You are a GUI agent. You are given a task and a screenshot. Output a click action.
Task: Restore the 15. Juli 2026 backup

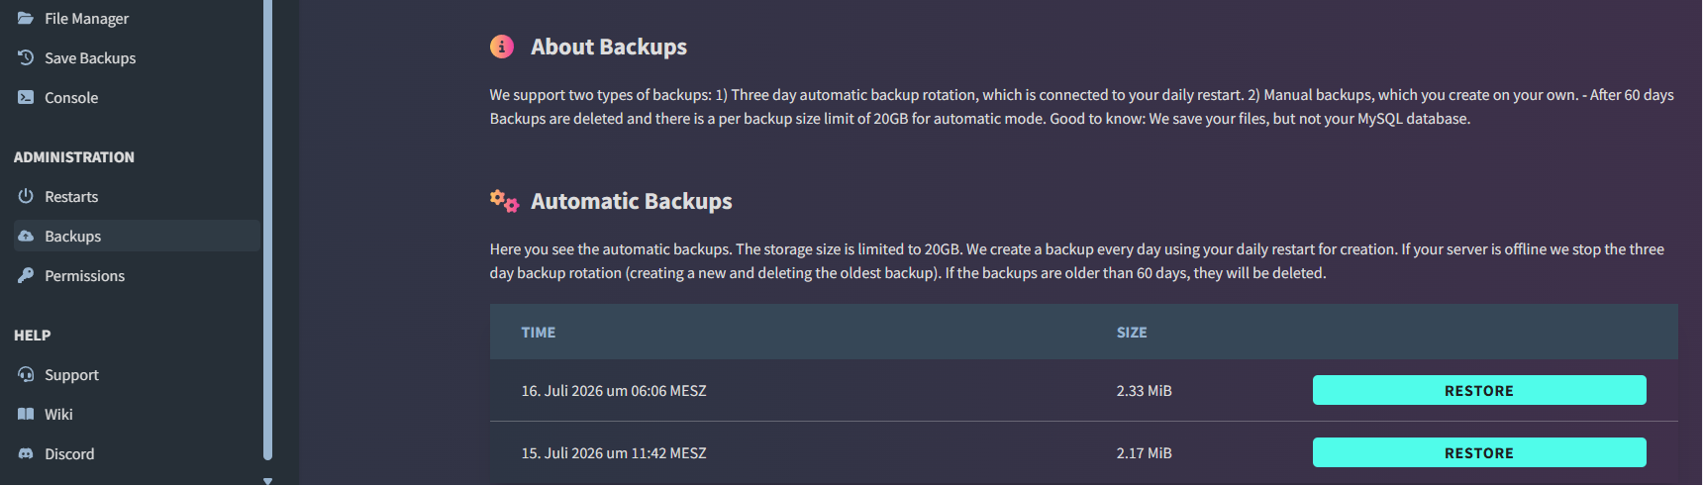(1479, 452)
